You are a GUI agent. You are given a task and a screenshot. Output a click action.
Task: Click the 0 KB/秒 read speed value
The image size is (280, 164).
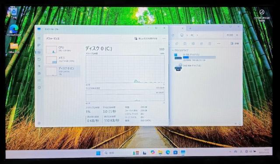pyautogui.click(x=93, y=121)
